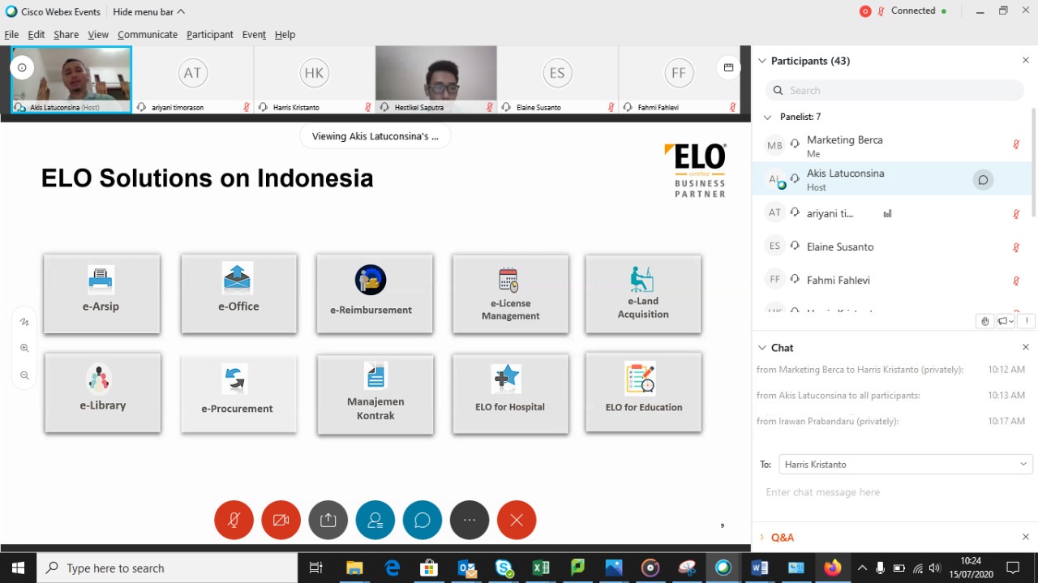1038x583 pixels.
Task: Toggle ariyani's muted microphone icon in list
Action: pyautogui.click(x=1016, y=214)
